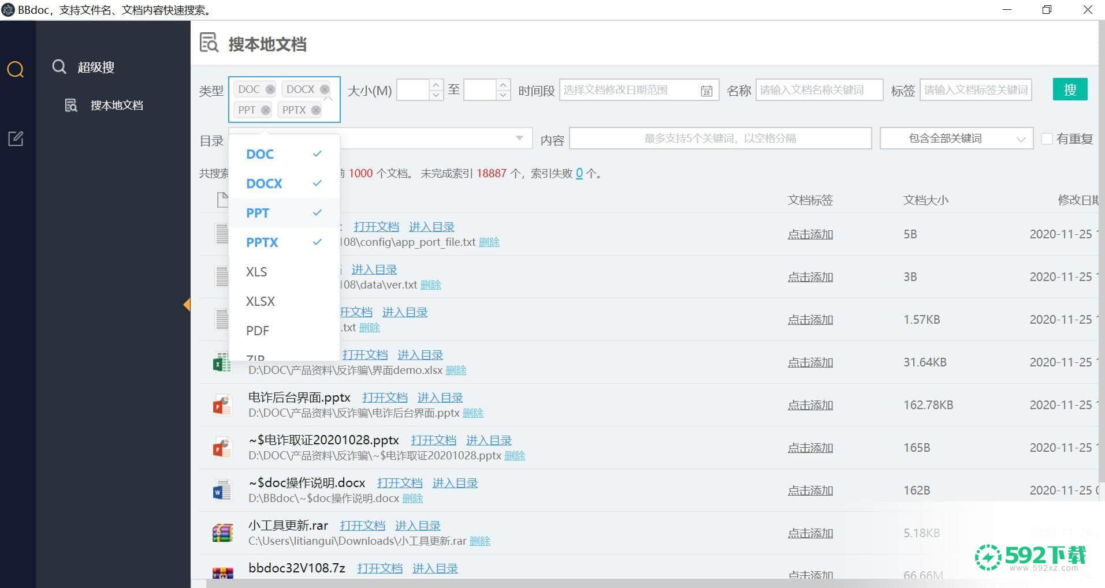Open 进入目录 for 电诈后台界面.pptx
This screenshot has width=1105, height=588.
coord(440,398)
